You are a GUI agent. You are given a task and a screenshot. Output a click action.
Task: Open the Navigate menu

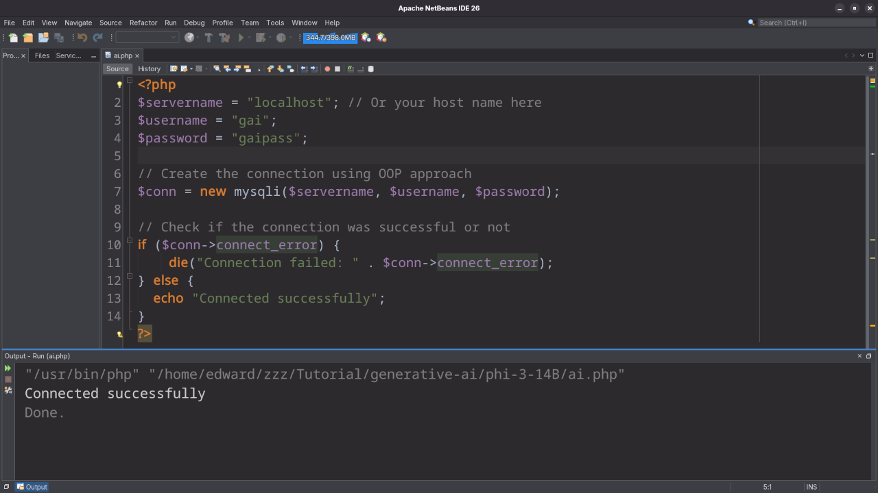(78, 23)
